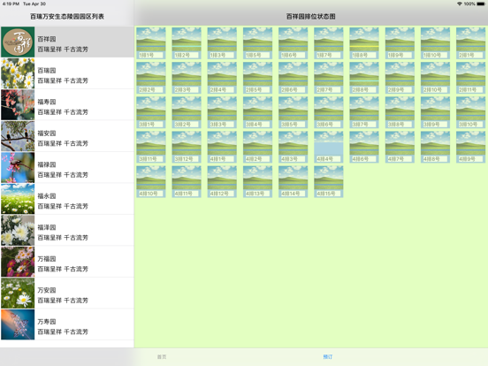Open plot tile 3排12号
Screen dimensions: 488x366
coord(187,147)
